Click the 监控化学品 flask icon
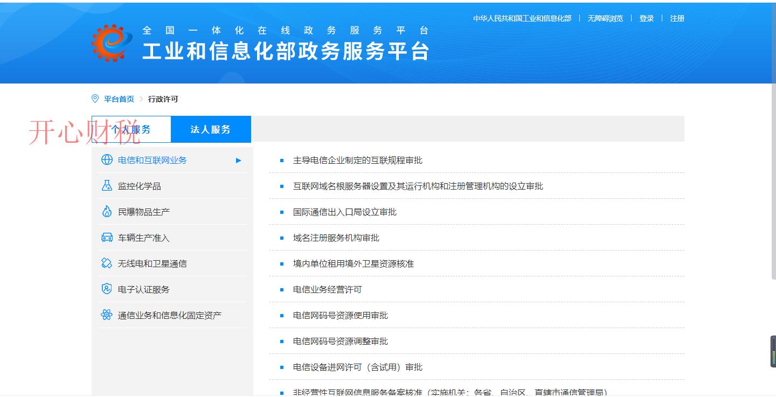Image resolution: width=776 pixels, height=397 pixels. click(x=105, y=185)
